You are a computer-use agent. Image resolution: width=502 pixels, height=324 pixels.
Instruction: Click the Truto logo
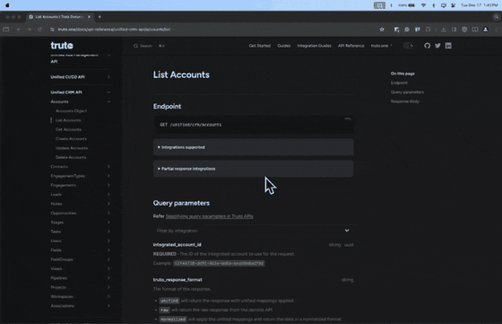pyautogui.click(x=62, y=46)
